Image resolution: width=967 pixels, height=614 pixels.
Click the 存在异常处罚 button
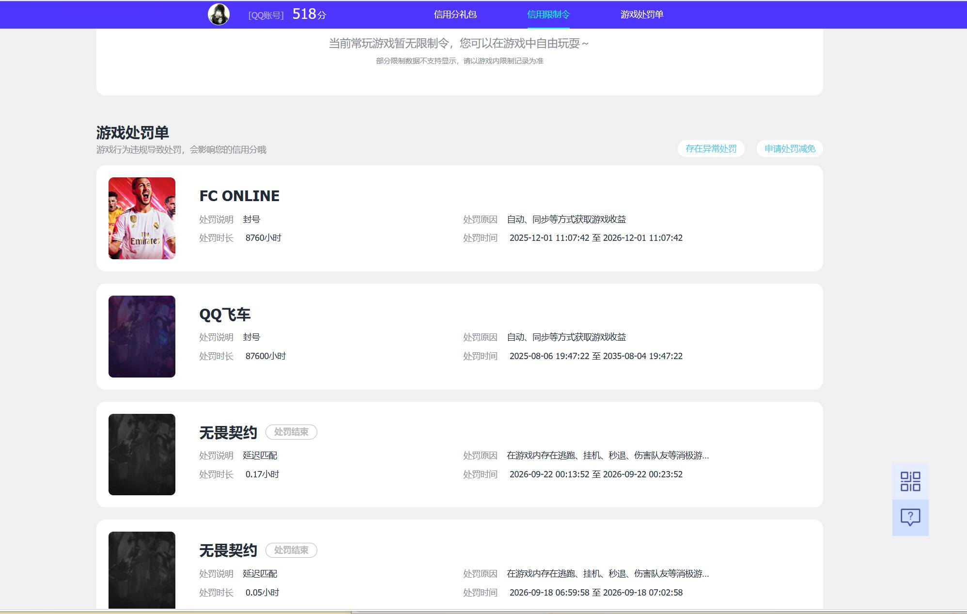coord(711,149)
